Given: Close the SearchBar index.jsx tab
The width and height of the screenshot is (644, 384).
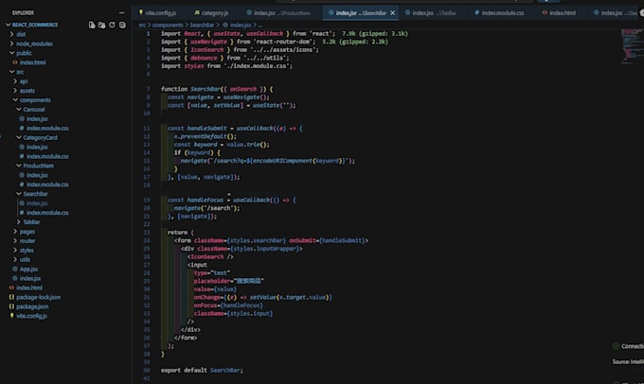Looking at the screenshot, I should tap(393, 12).
